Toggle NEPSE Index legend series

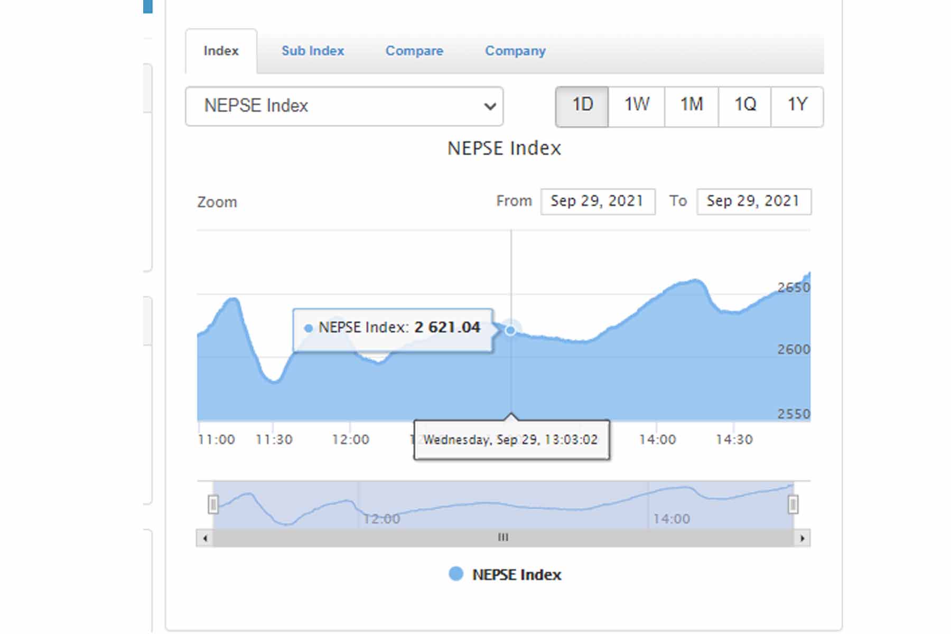click(x=516, y=575)
